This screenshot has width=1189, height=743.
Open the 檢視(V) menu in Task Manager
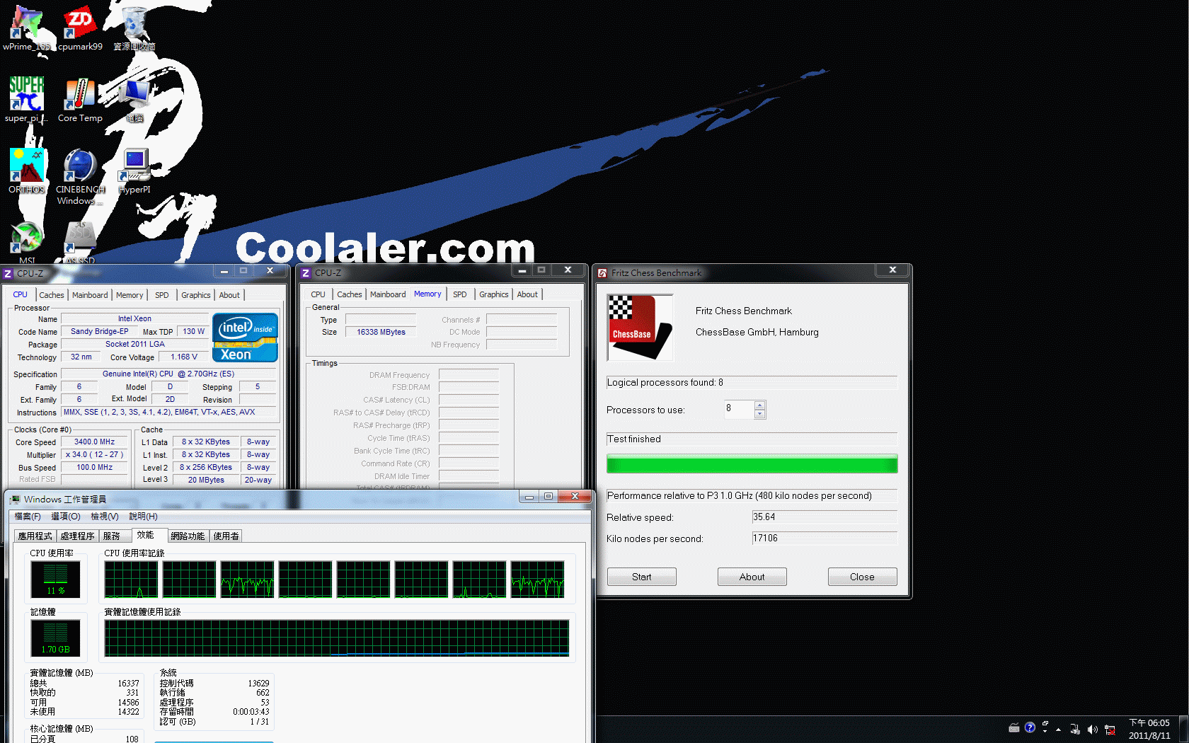coord(105,517)
